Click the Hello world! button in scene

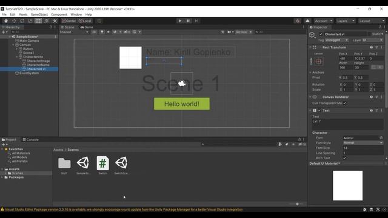point(182,104)
